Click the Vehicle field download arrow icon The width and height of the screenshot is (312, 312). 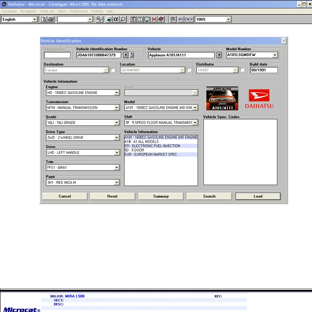pyautogui.click(x=219, y=55)
